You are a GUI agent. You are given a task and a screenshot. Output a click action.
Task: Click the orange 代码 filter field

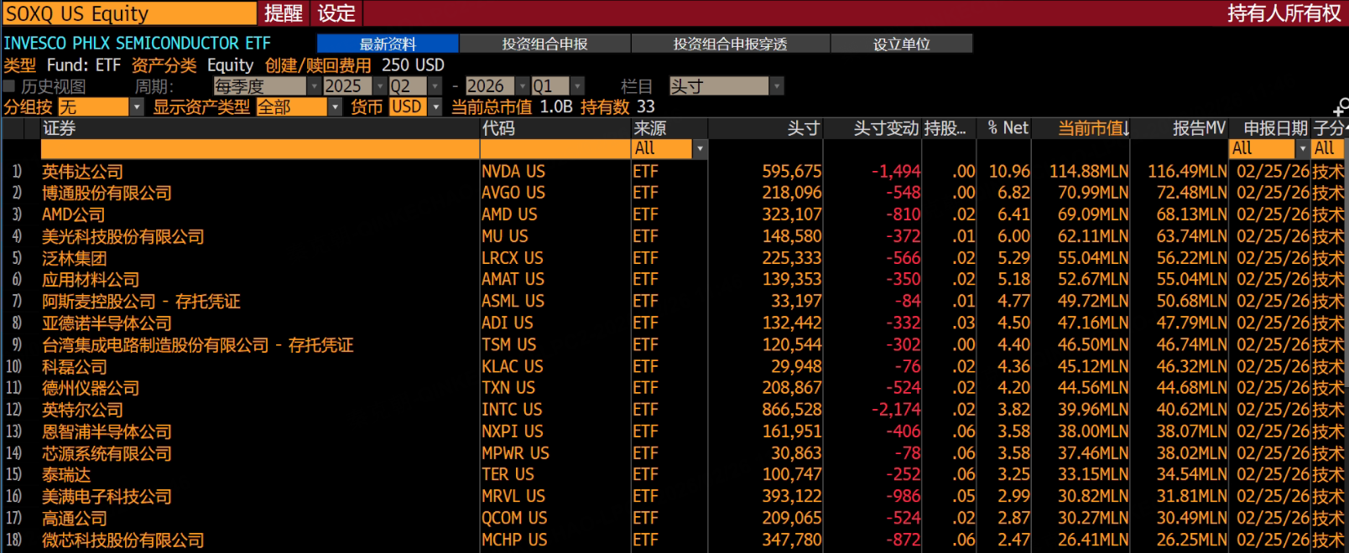(555, 148)
